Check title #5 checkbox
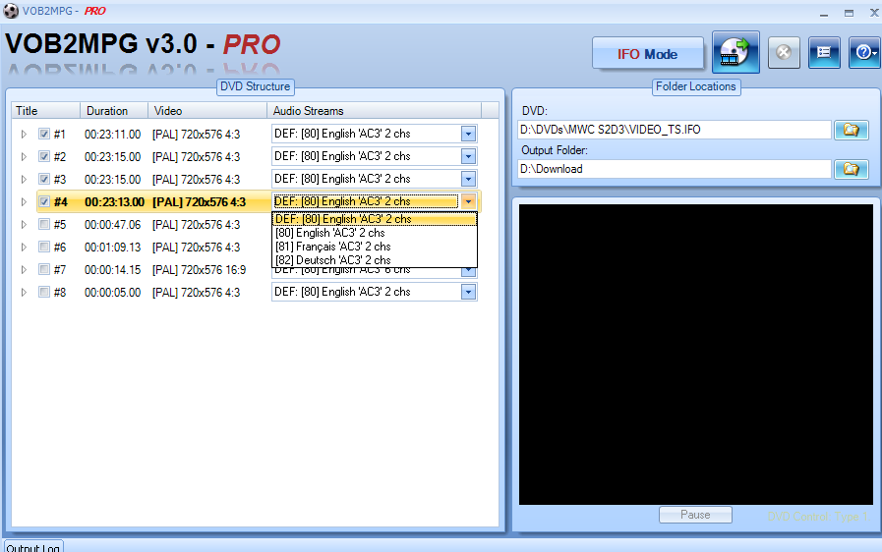This screenshot has width=882, height=552. pos(44,224)
